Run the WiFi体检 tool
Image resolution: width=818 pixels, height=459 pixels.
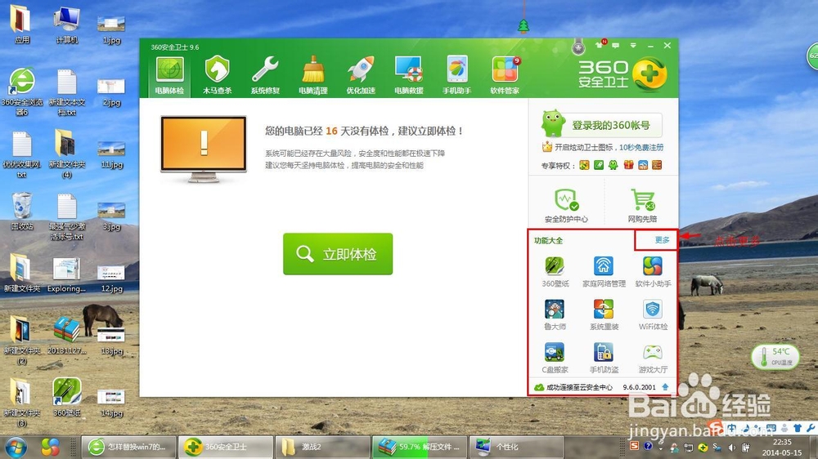tap(653, 314)
